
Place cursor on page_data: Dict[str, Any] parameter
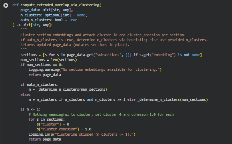point(46,10)
